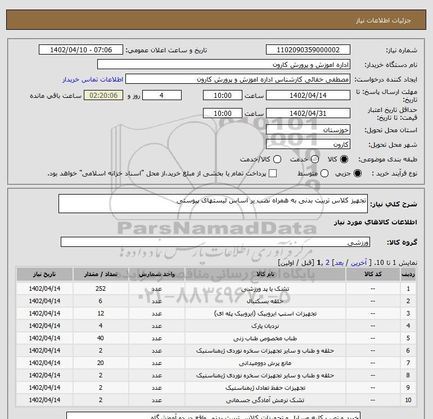433x419 pixels.
Task: Click the price validity hour 10:00 field
Action: 223,113
